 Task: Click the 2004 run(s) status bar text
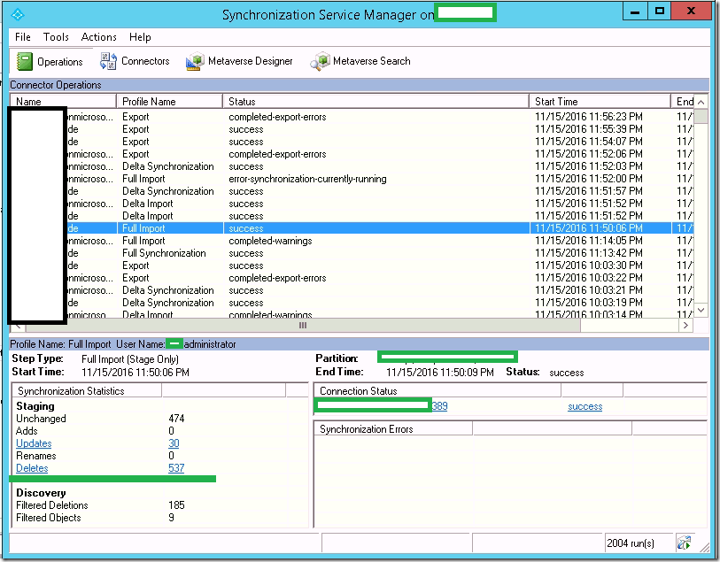pos(631,543)
